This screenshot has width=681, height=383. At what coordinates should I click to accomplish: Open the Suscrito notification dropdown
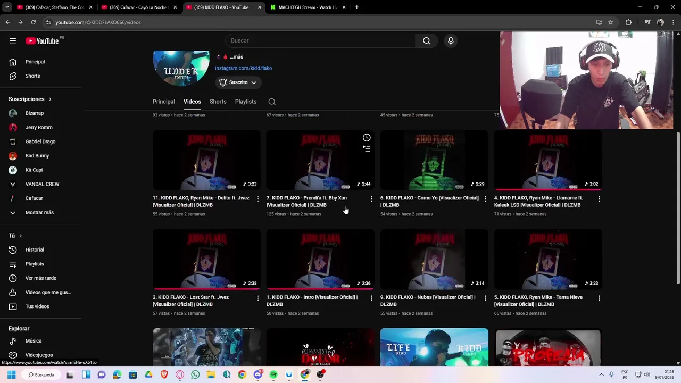click(238, 82)
